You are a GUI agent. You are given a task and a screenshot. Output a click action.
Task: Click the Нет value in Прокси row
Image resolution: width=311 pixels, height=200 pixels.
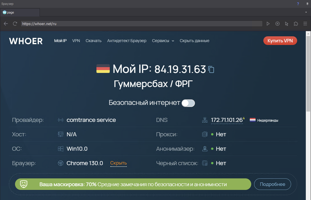pos(221,134)
